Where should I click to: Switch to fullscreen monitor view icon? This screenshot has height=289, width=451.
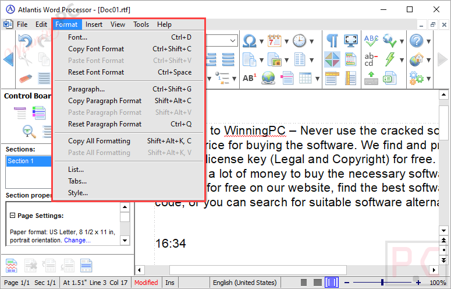(351, 41)
